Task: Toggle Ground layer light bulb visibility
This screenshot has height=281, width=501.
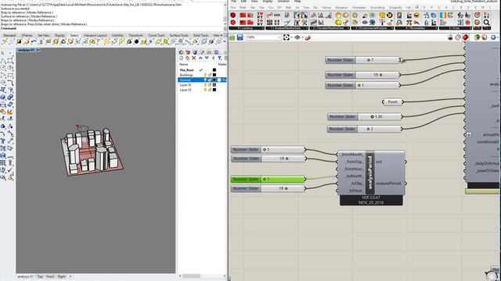Action: [205, 80]
